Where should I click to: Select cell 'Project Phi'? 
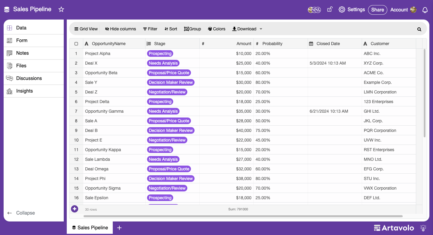[x=114, y=179]
